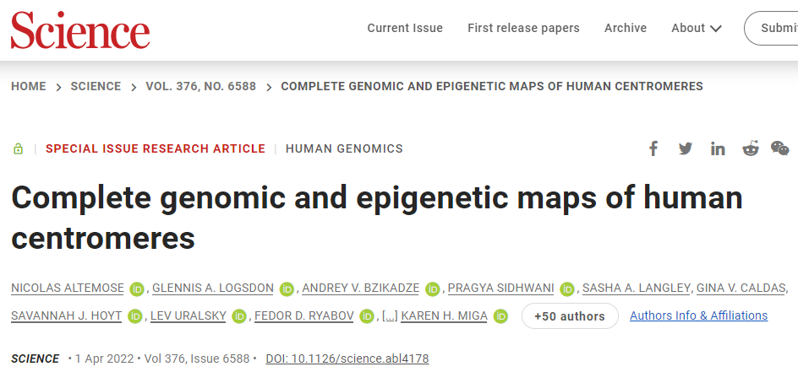
Task: Open Karen H. Miga's ORCID iD icon
Action: tap(500, 316)
